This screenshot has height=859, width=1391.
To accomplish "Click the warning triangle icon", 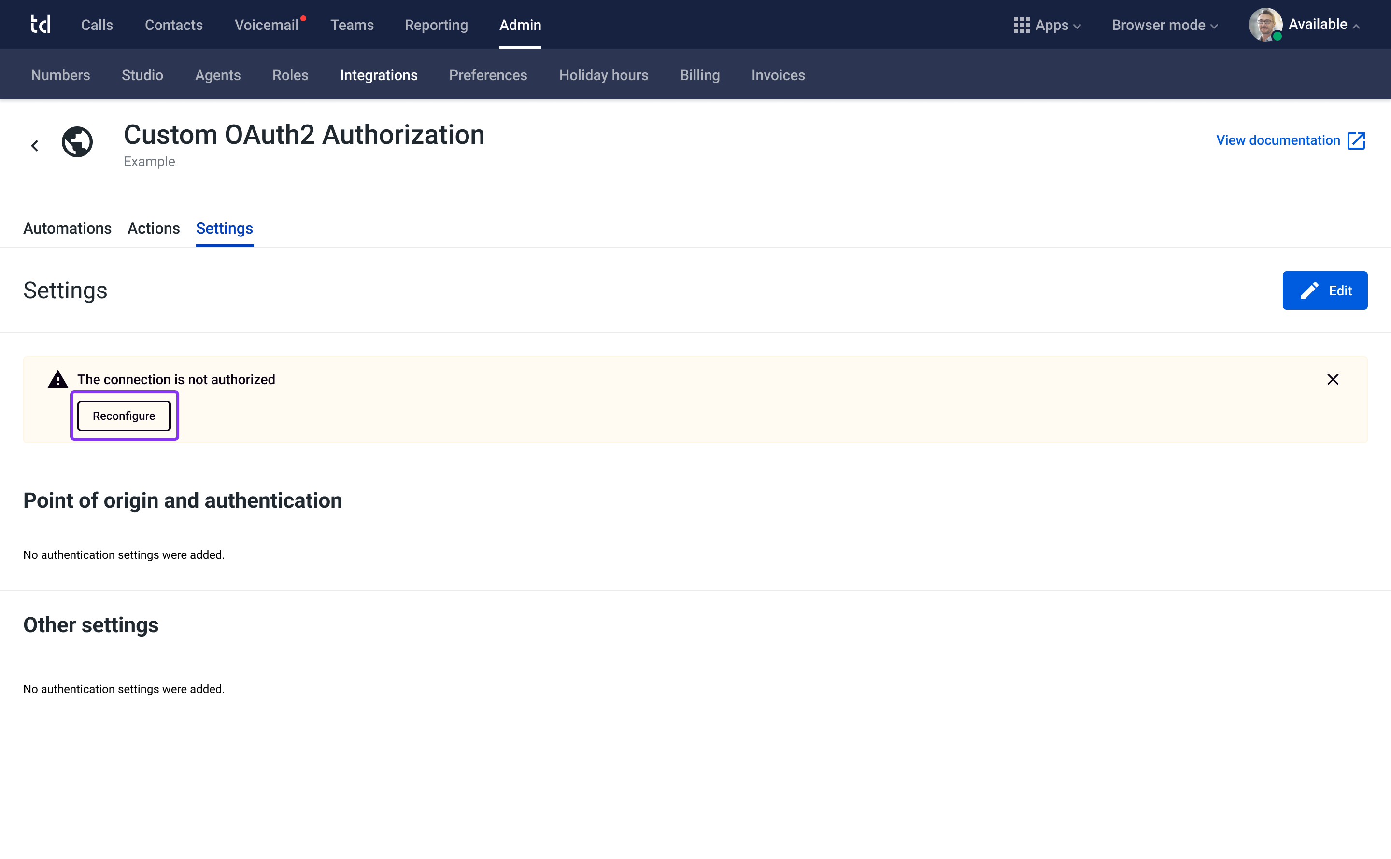I will [57, 379].
